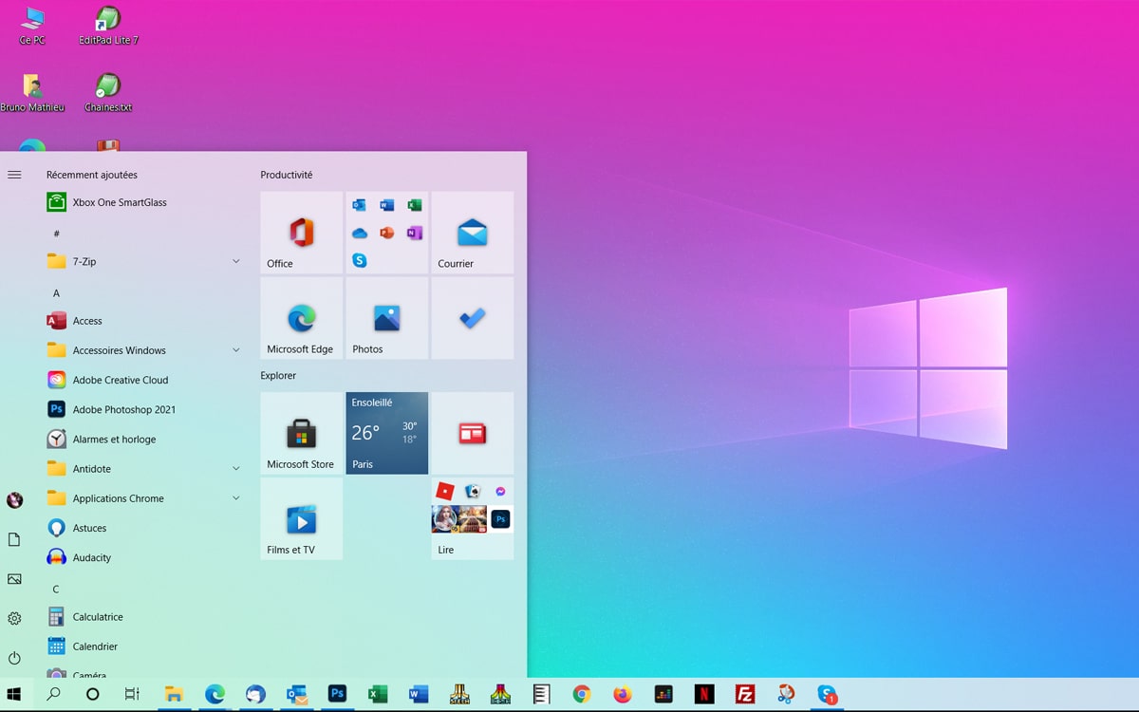Image resolution: width=1139 pixels, height=712 pixels.
Task: Open taskbar Search magnifier
Action: (x=53, y=695)
